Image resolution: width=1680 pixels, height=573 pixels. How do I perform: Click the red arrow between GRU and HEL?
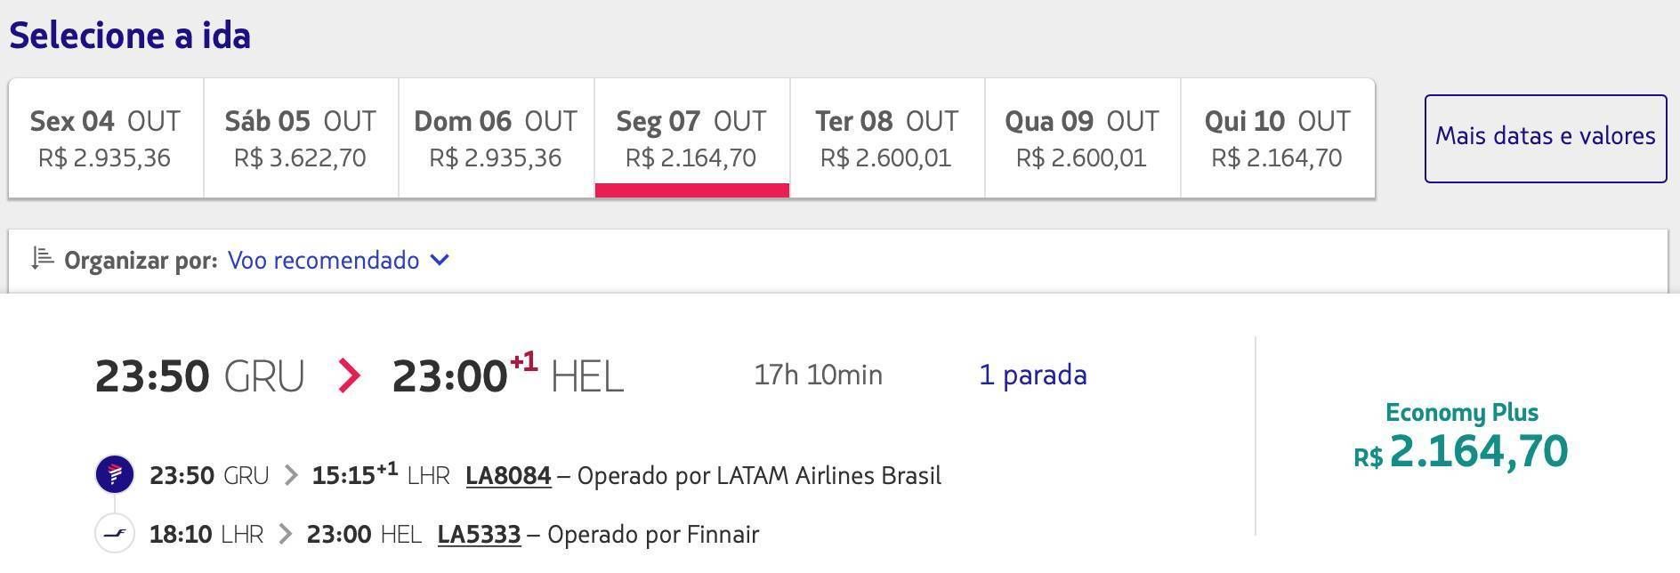[x=349, y=375]
